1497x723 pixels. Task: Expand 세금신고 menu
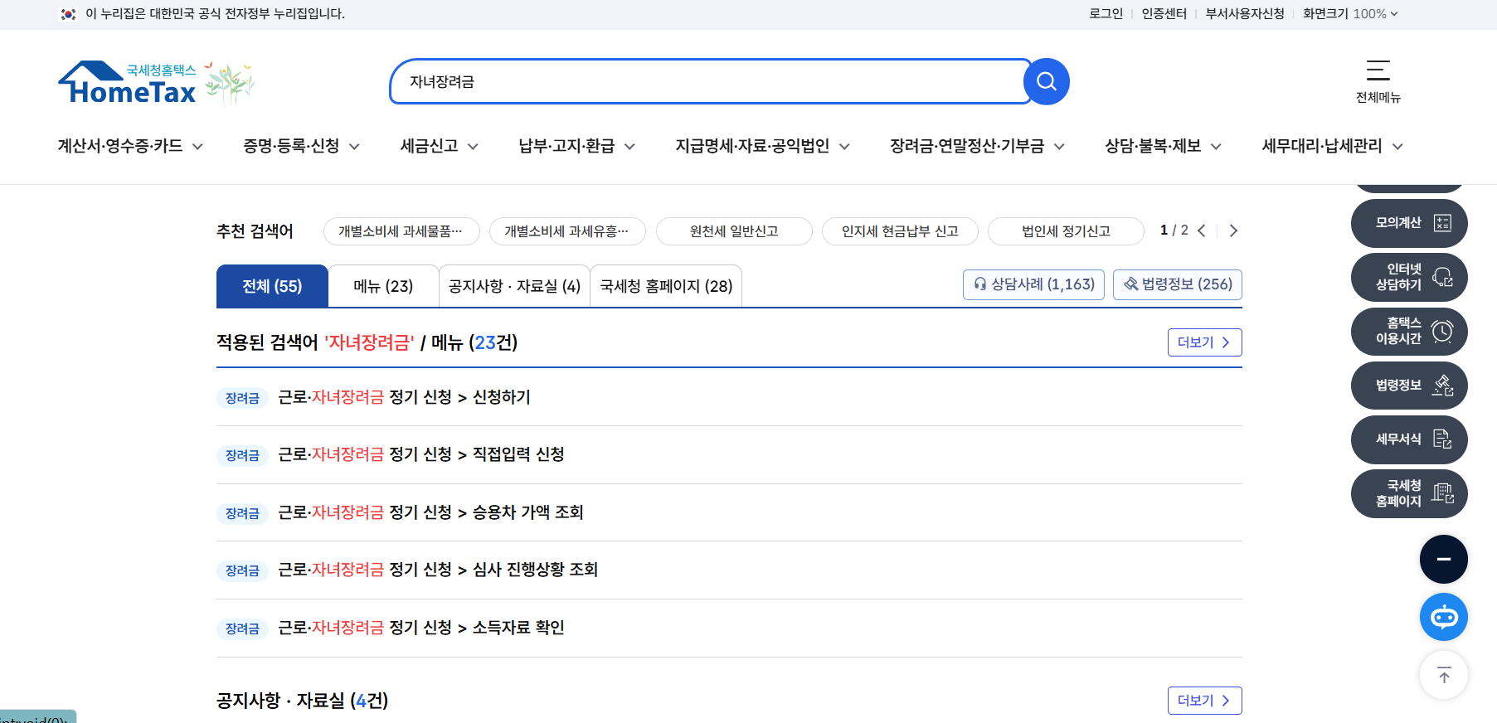[x=439, y=146]
